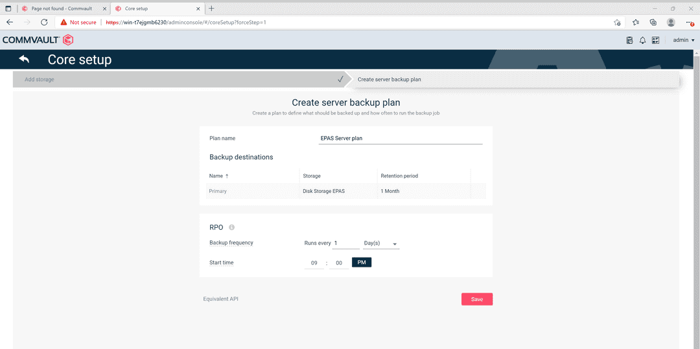The image size is (700, 349).
Task: Add this page to favorites with star icon
Action: 617,22
